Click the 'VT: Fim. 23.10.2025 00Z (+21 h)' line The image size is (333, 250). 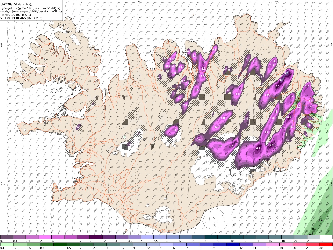coord(21,18)
